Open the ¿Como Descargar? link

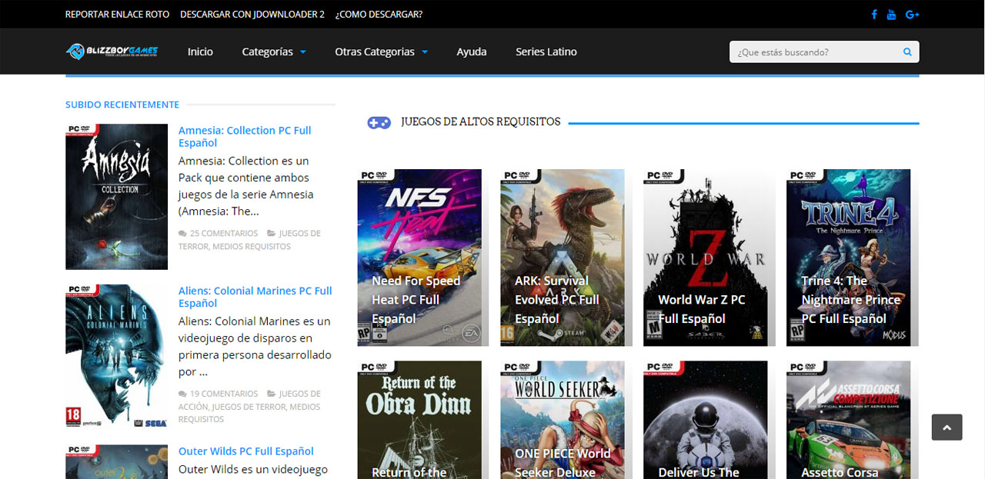tap(379, 15)
